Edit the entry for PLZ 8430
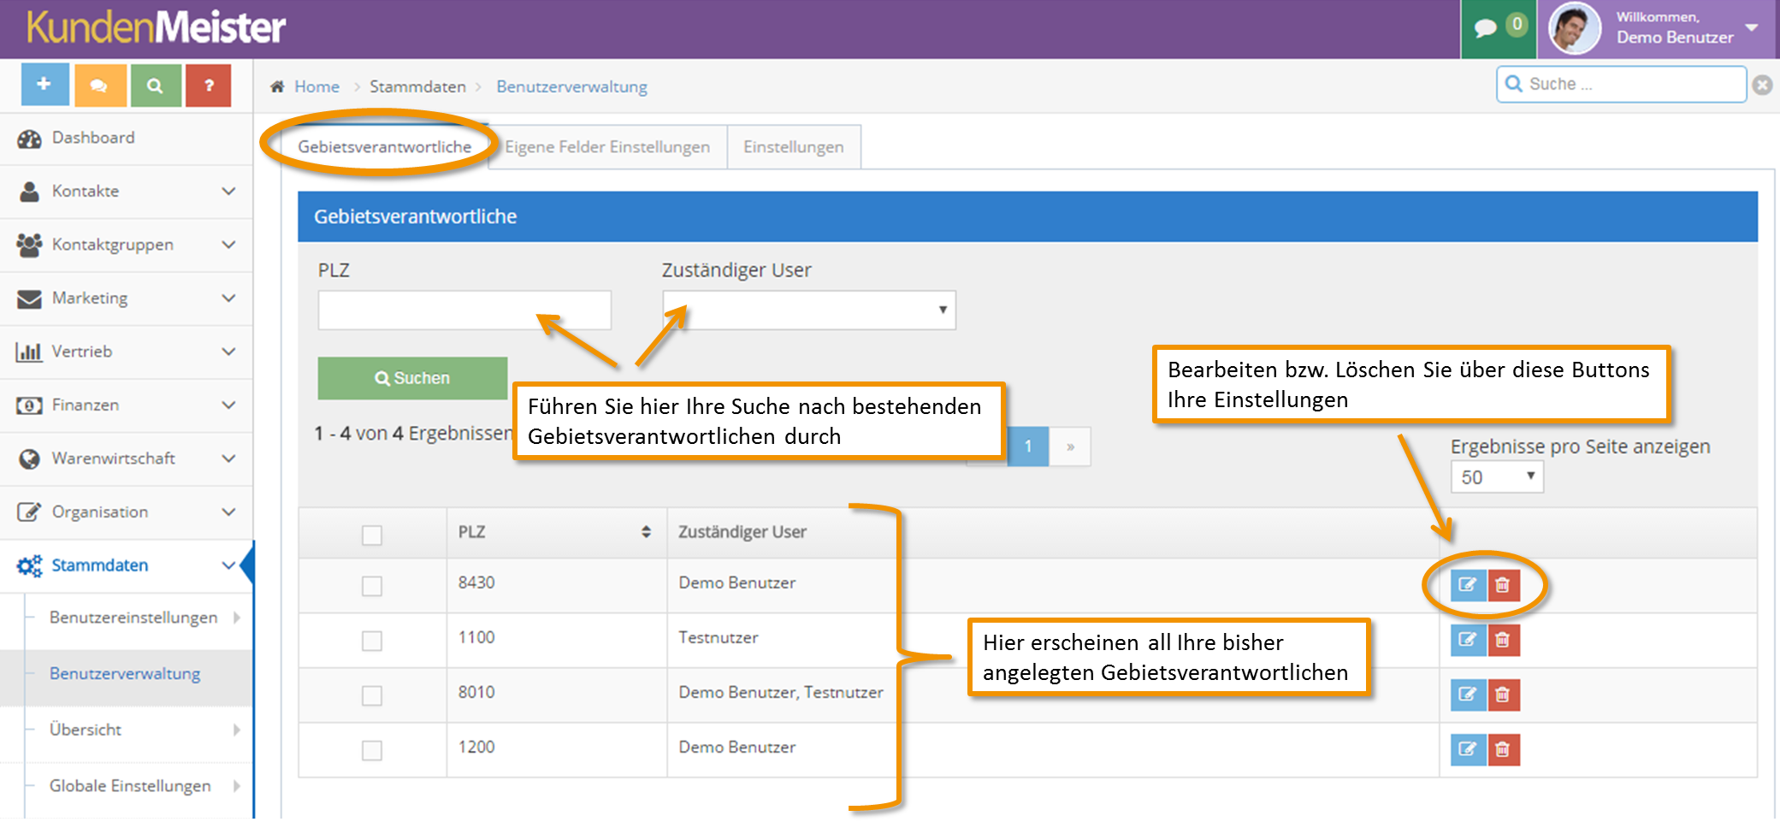 1468,585
